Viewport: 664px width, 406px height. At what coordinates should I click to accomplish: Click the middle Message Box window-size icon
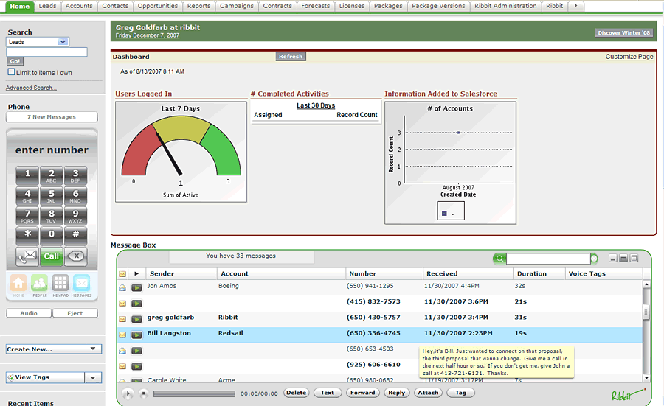pos(623,258)
